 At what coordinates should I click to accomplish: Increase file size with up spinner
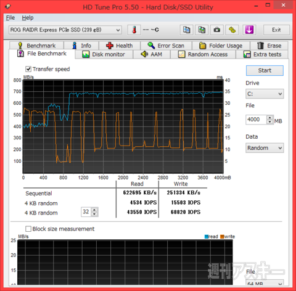pyautogui.click(x=270, y=118)
